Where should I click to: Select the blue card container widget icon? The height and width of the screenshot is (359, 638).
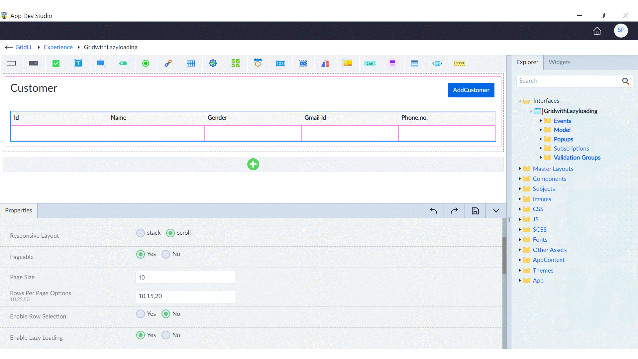(x=415, y=63)
